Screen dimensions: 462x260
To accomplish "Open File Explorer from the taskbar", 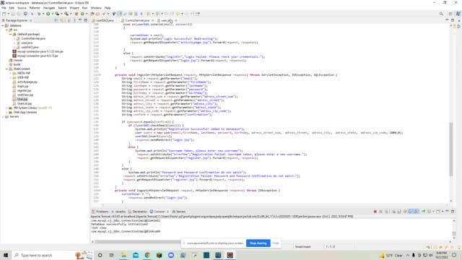I will pyautogui.click(x=123, y=255).
